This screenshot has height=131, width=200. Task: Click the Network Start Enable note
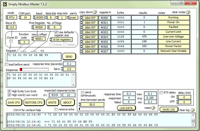[x=173, y=51]
